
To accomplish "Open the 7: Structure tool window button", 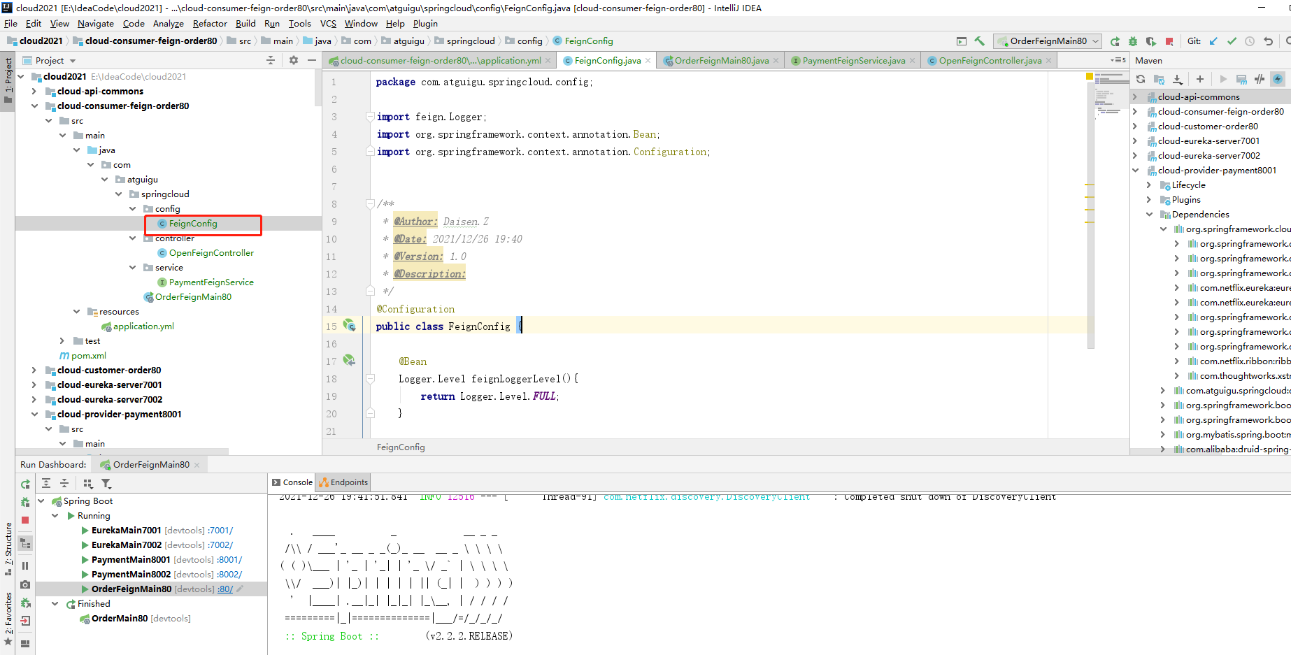I will [8, 550].
